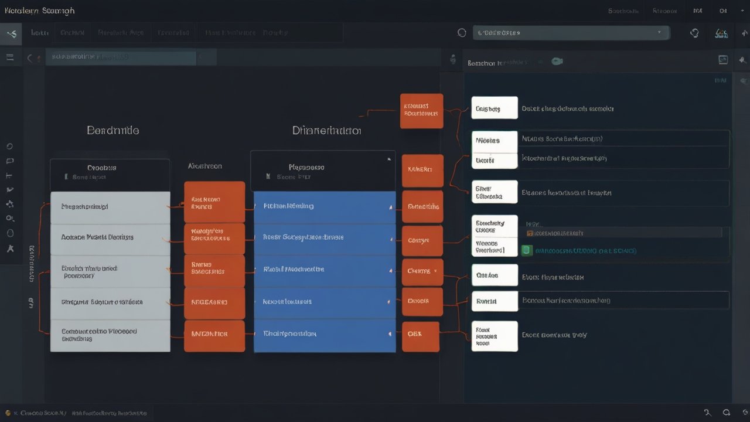Click the refresh icon right of the dropdown
Image resolution: width=750 pixels, height=422 pixels.
[x=695, y=33]
